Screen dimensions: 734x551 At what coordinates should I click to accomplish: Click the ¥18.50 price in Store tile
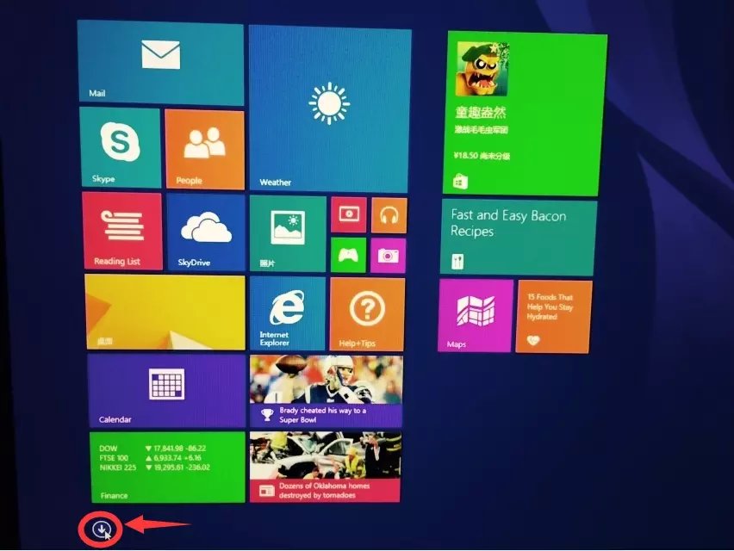point(466,155)
